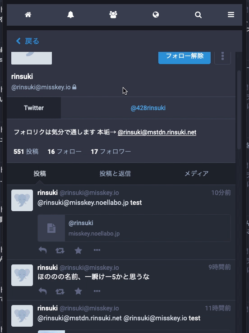Open the search magnifier icon
Screen dimensions: 249x333
coord(198,14)
